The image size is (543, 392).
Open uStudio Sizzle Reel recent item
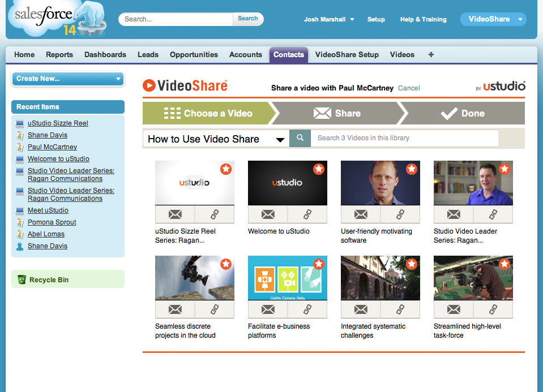tap(58, 123)
